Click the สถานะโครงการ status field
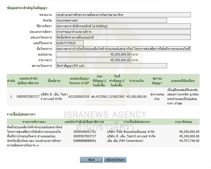The width and height of the screenshot is (211, 169). [x=111, y=66]
